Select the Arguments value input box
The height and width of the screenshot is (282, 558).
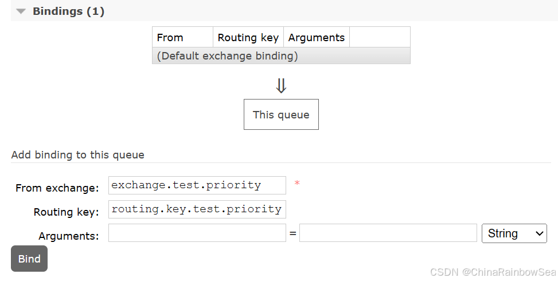388,233
